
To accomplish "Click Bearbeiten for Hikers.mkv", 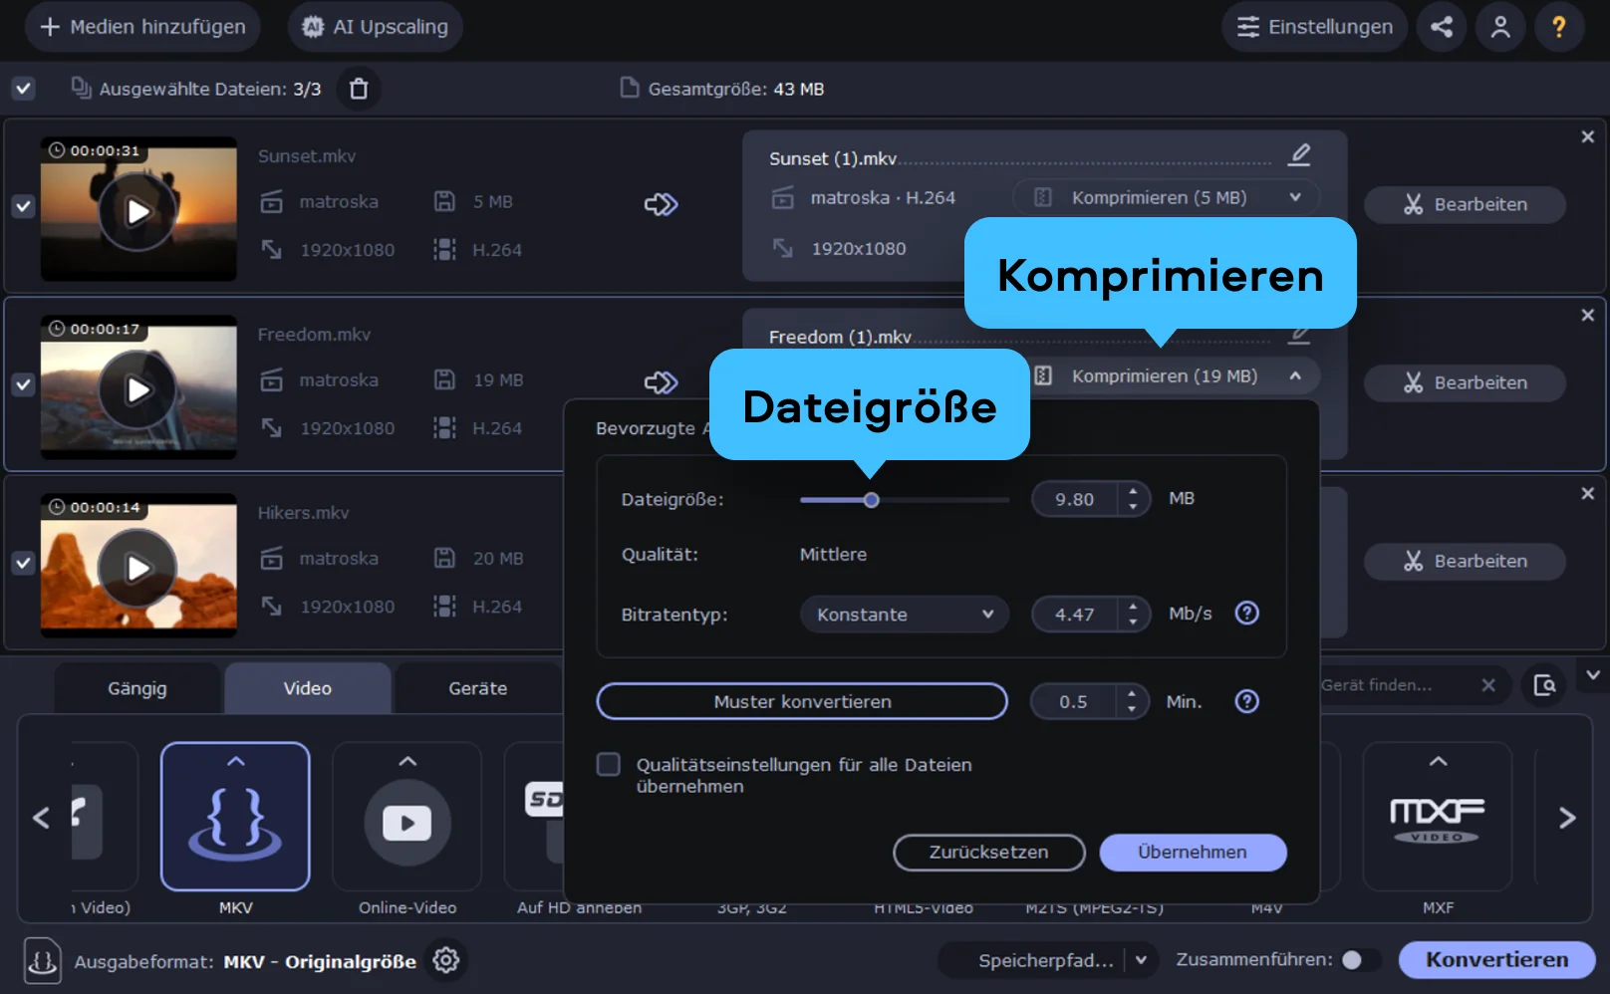I will [1465, 561].
